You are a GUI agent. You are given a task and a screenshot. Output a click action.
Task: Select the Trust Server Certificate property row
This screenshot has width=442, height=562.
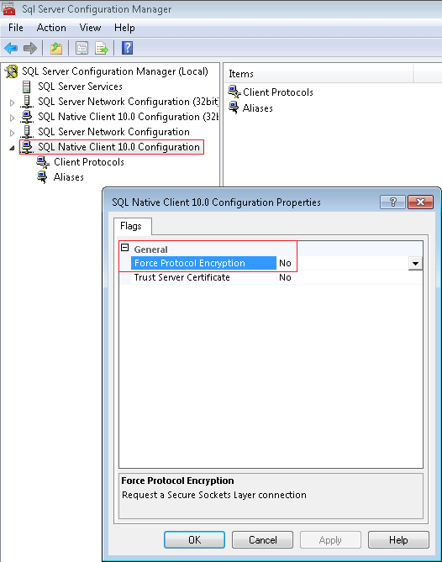[271, 277]
